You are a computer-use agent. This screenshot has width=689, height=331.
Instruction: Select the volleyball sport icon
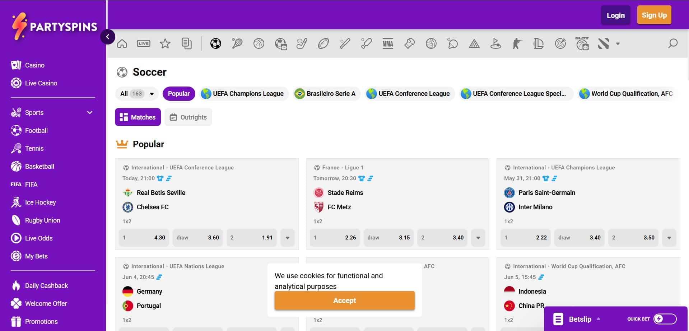point(431,44)
